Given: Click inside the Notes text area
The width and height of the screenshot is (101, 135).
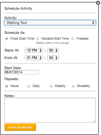Looking at the screenshot, I should [x=50, y=110].
